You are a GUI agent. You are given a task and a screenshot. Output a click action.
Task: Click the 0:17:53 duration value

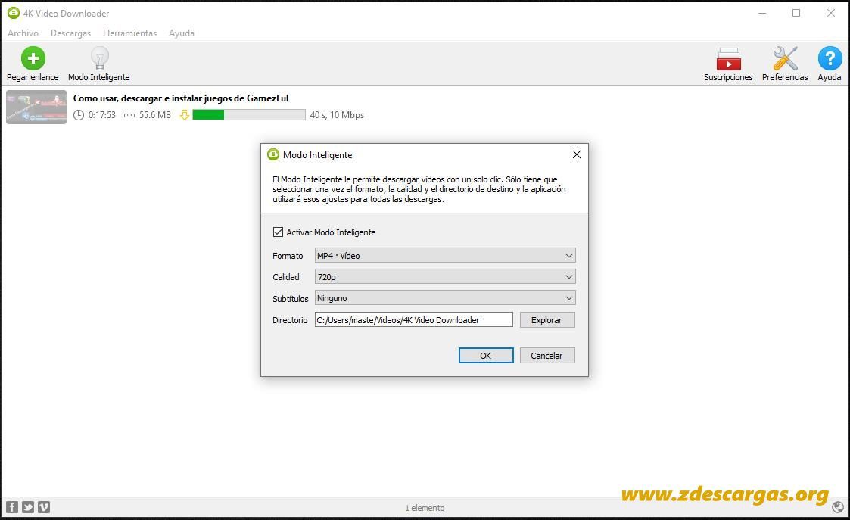coord(102,115)
